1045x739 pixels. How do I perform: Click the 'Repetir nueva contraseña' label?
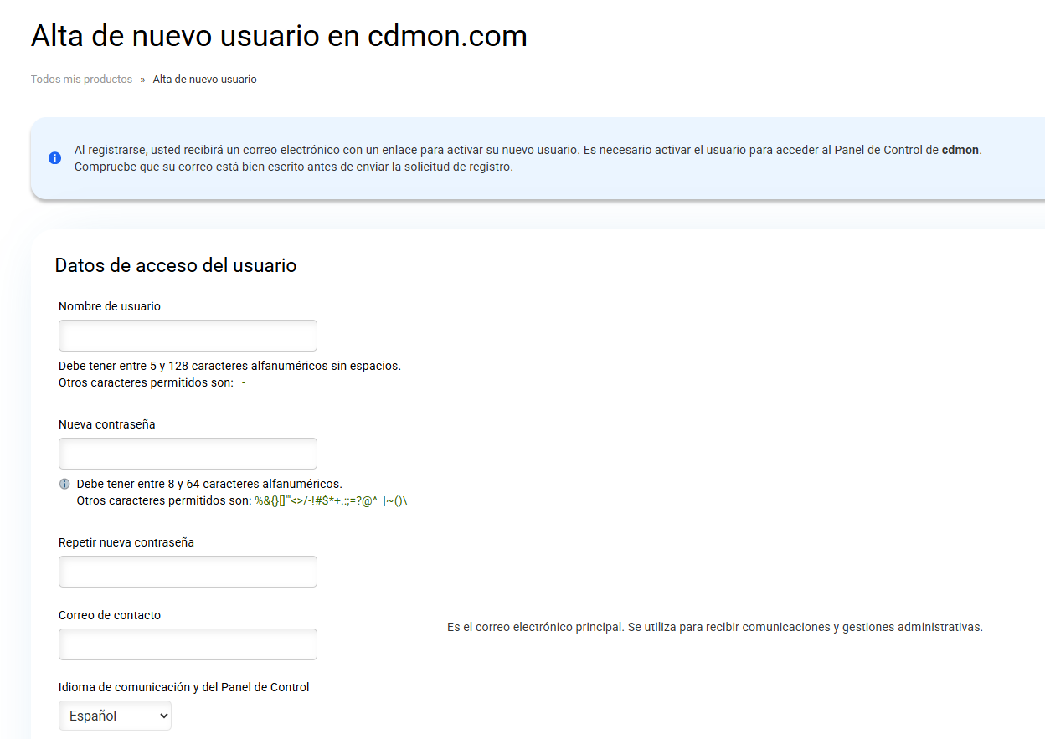126,542
